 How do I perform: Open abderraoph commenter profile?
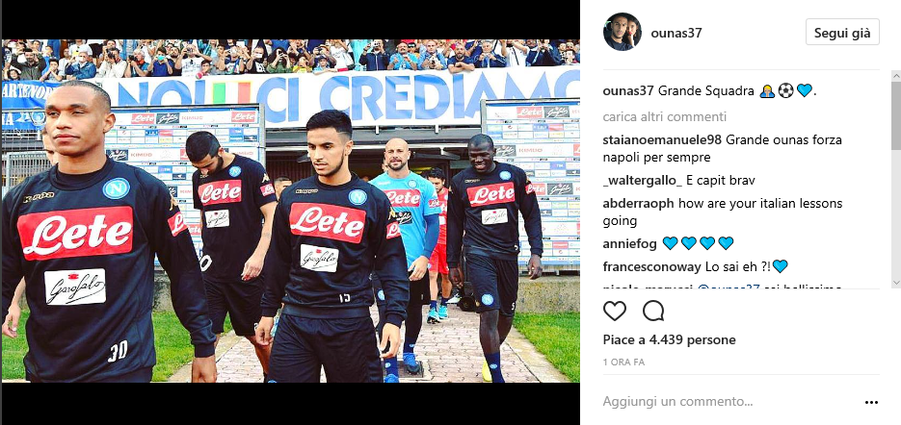pos(638,203)
